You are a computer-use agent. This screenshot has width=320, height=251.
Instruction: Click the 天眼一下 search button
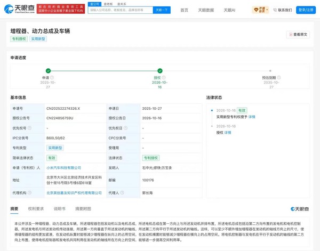pyautogui.click(x=162, y=10)
